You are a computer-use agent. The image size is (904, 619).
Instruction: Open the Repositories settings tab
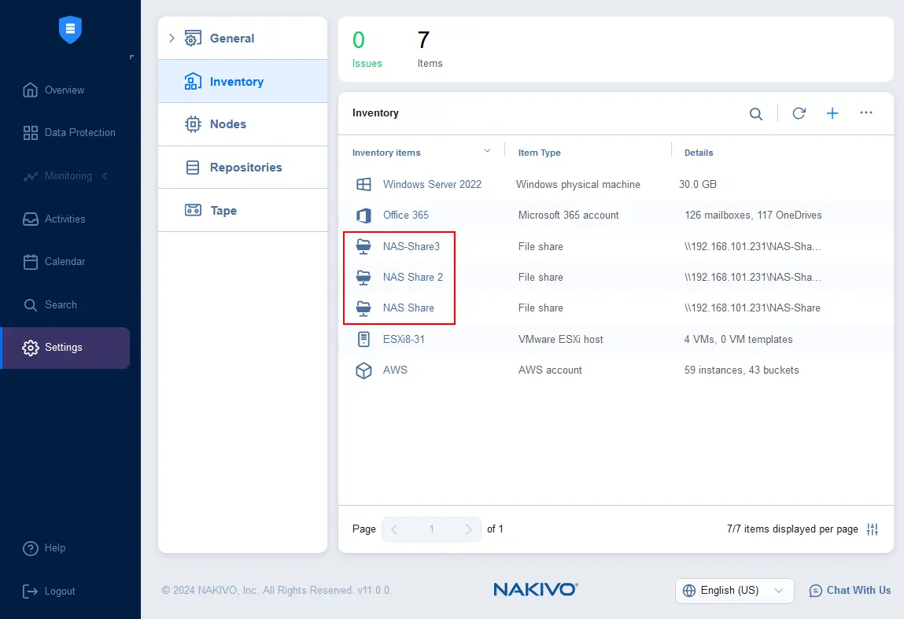point(243,168)
